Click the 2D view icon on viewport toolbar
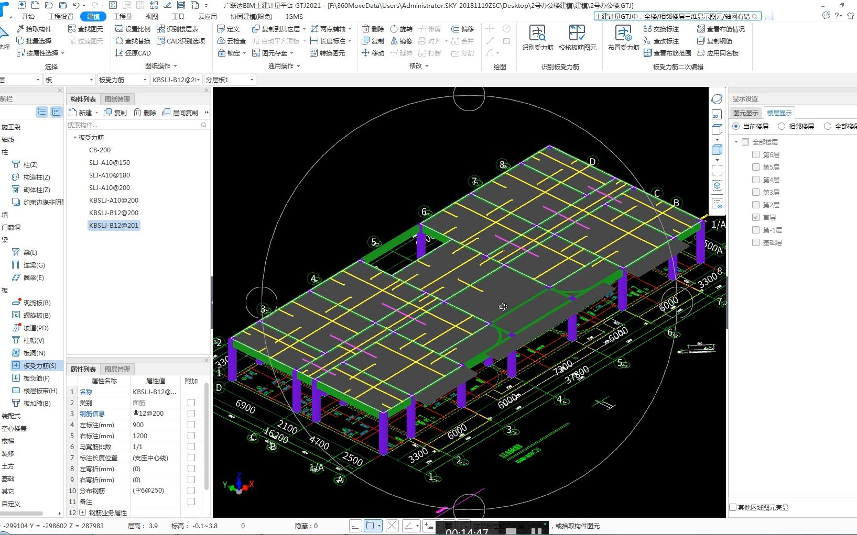The image size is (857, 535). pos(717,115)
